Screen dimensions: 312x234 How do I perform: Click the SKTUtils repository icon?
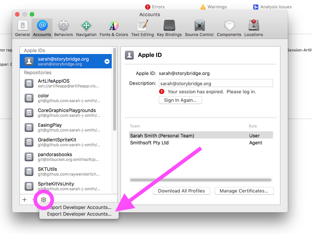click(29, 172)
